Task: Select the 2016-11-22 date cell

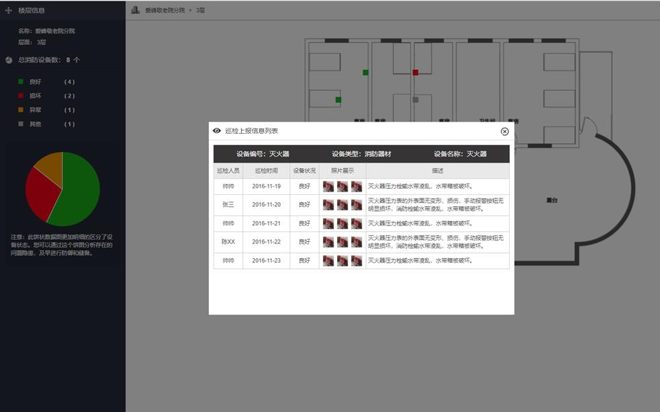Action: point(267,242)
